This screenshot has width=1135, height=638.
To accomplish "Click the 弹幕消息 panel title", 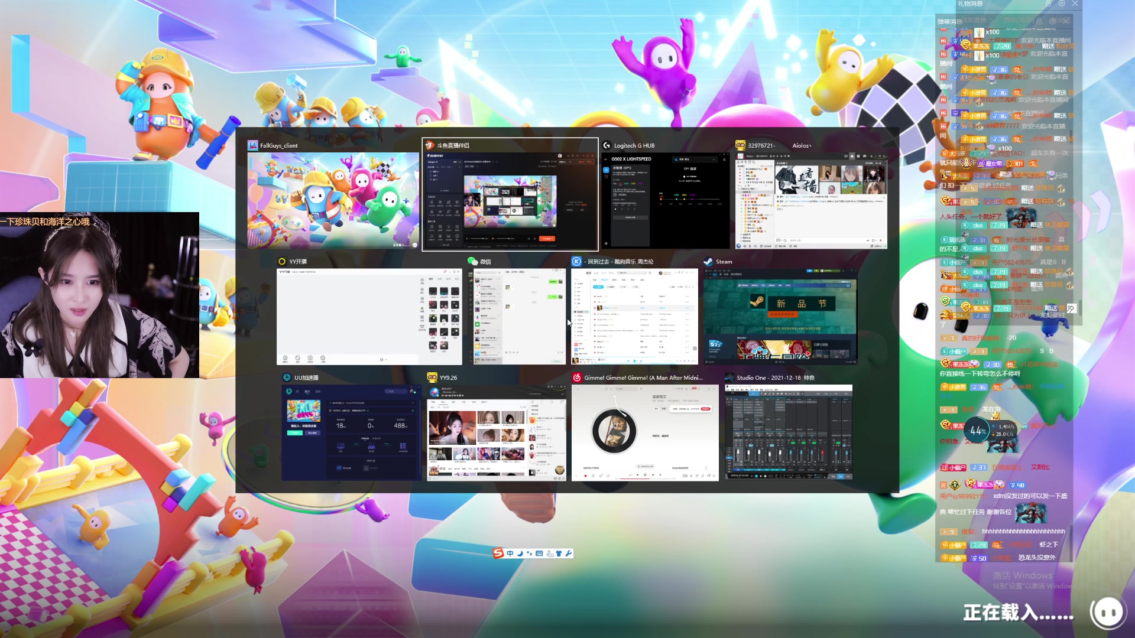I will [949, 21].
